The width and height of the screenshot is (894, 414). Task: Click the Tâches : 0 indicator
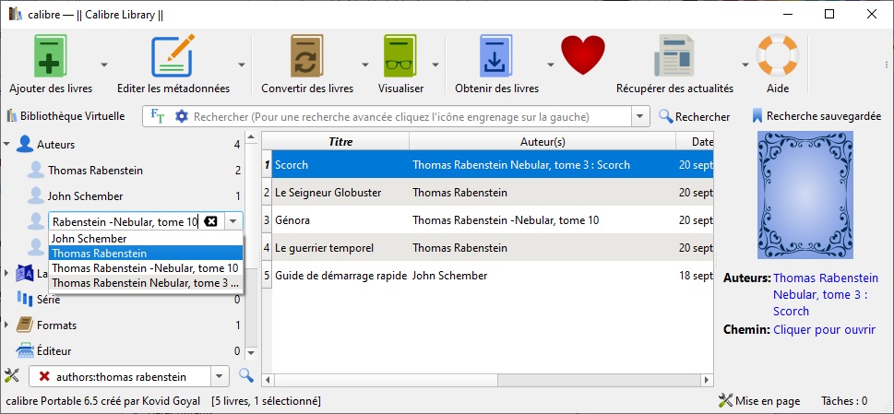pyautogui.click(x=844, y=401)
